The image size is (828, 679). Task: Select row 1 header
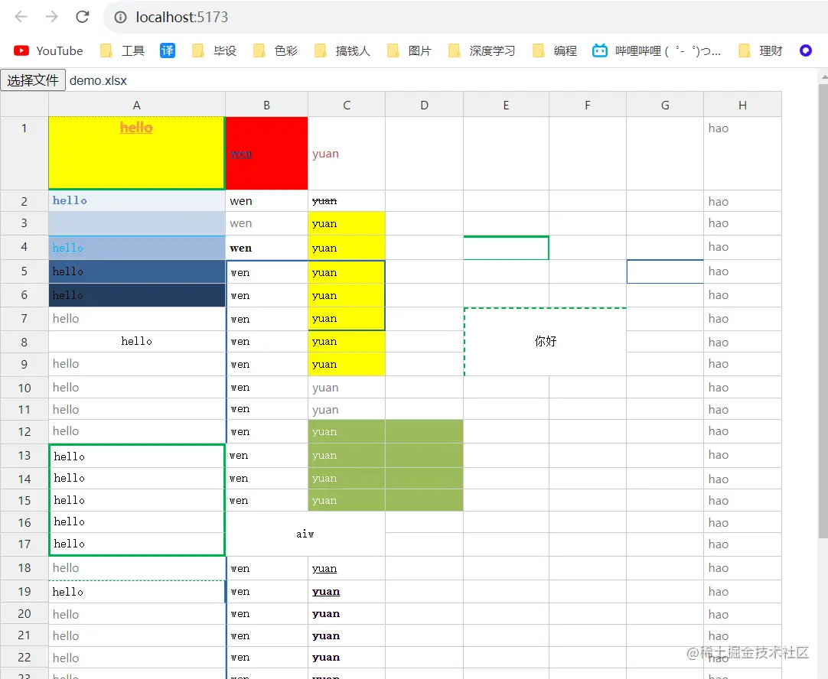tap(24, 153)
